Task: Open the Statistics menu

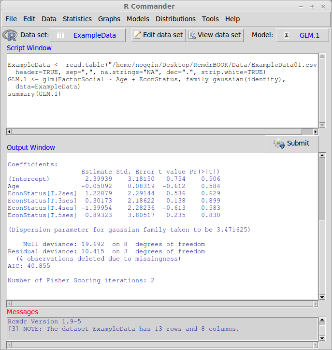Action: click(77, 19)
